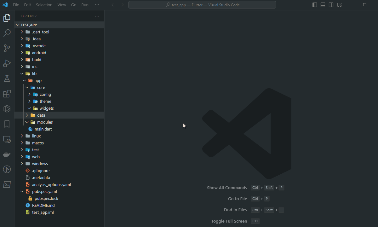The height and width of the screenshot is (227, 378).
Task: Select the .idea folder
Action: (59, 39)
